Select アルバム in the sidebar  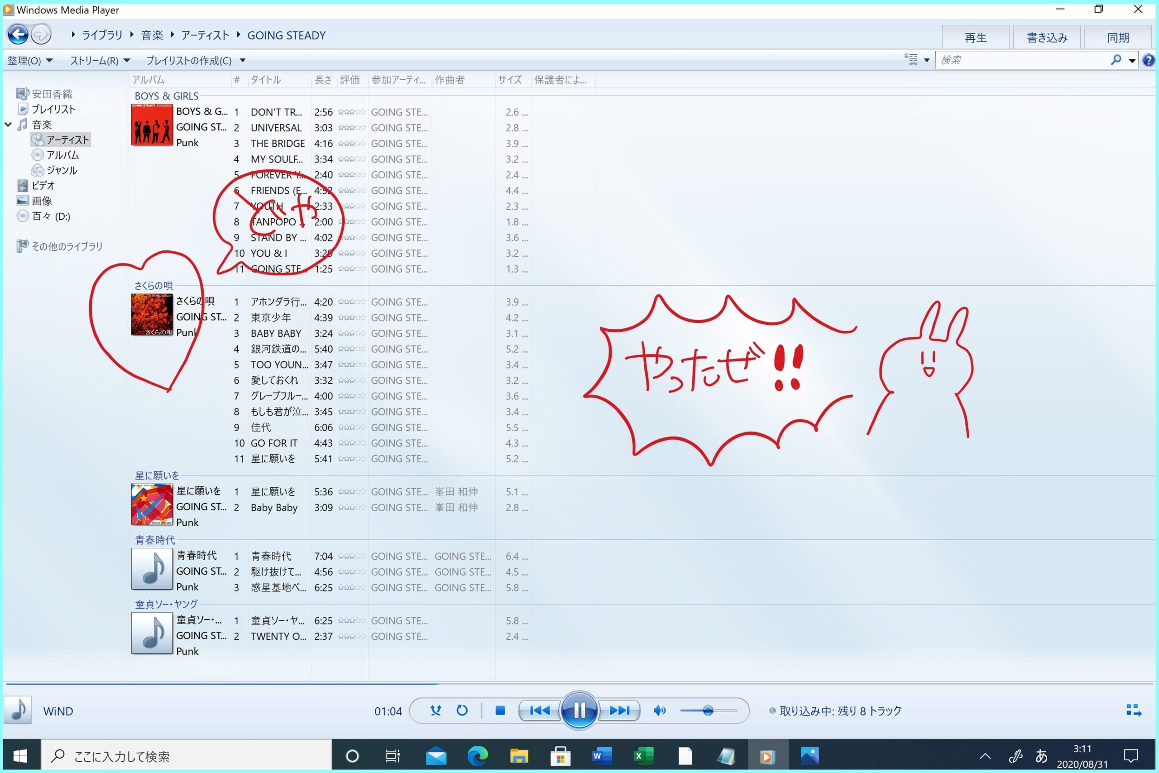(x=55, y=155)
